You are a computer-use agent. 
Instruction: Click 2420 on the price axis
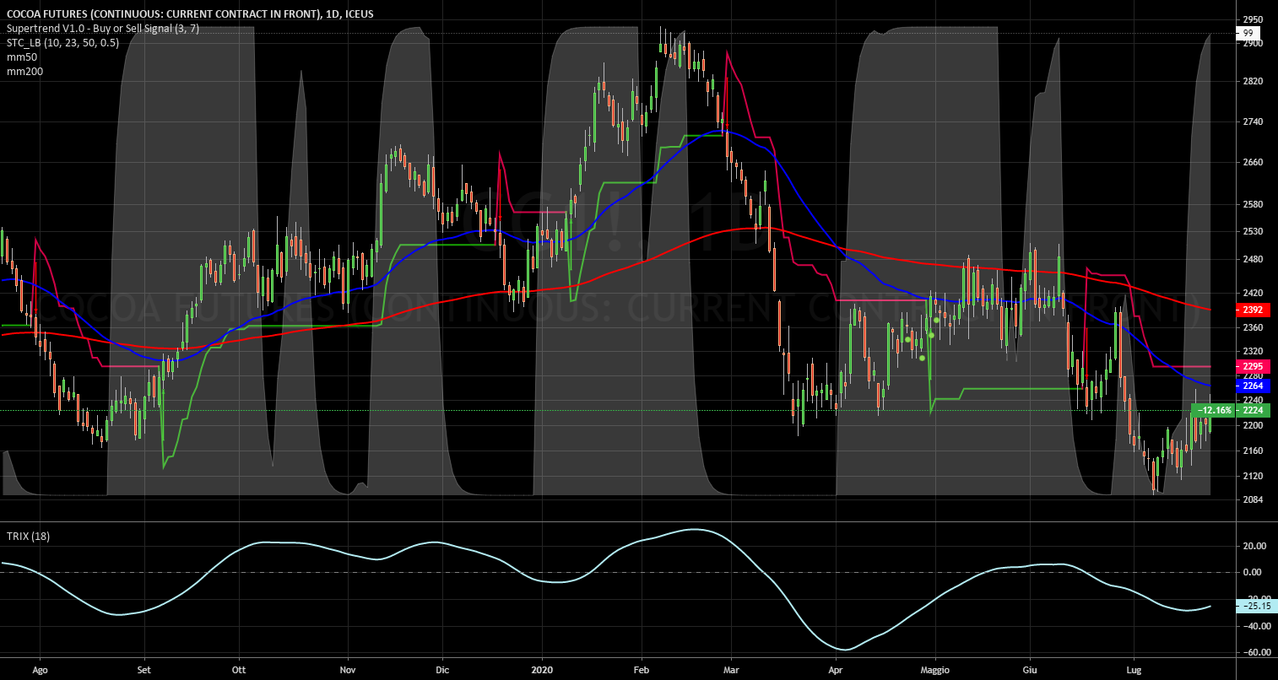pos(1253,294)
